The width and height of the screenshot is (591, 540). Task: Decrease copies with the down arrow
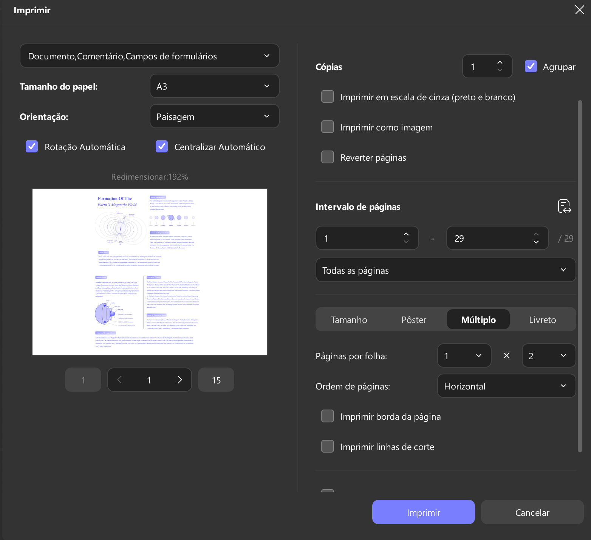(x=500, y=70)
